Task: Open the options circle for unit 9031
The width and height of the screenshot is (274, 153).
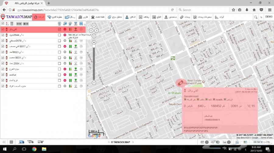Action: 81,58
